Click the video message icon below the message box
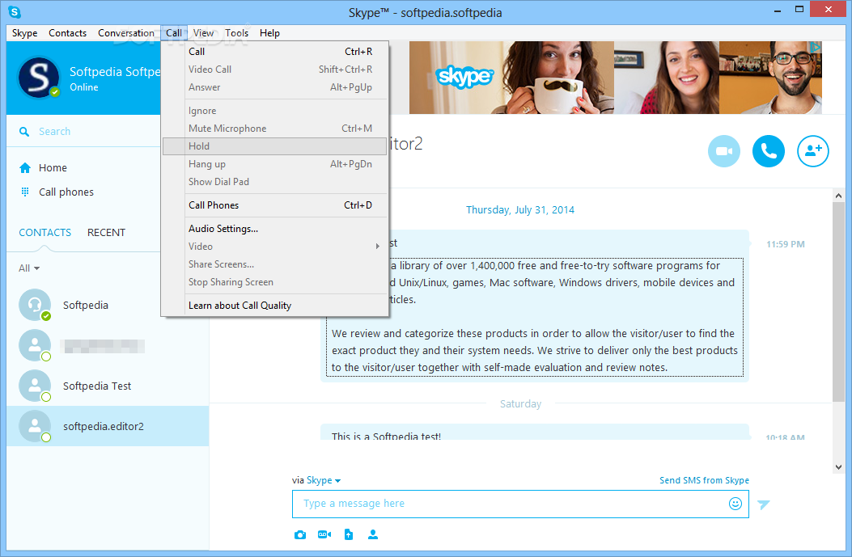Screen dimensions: 852x557 click(x=324, y=534)
